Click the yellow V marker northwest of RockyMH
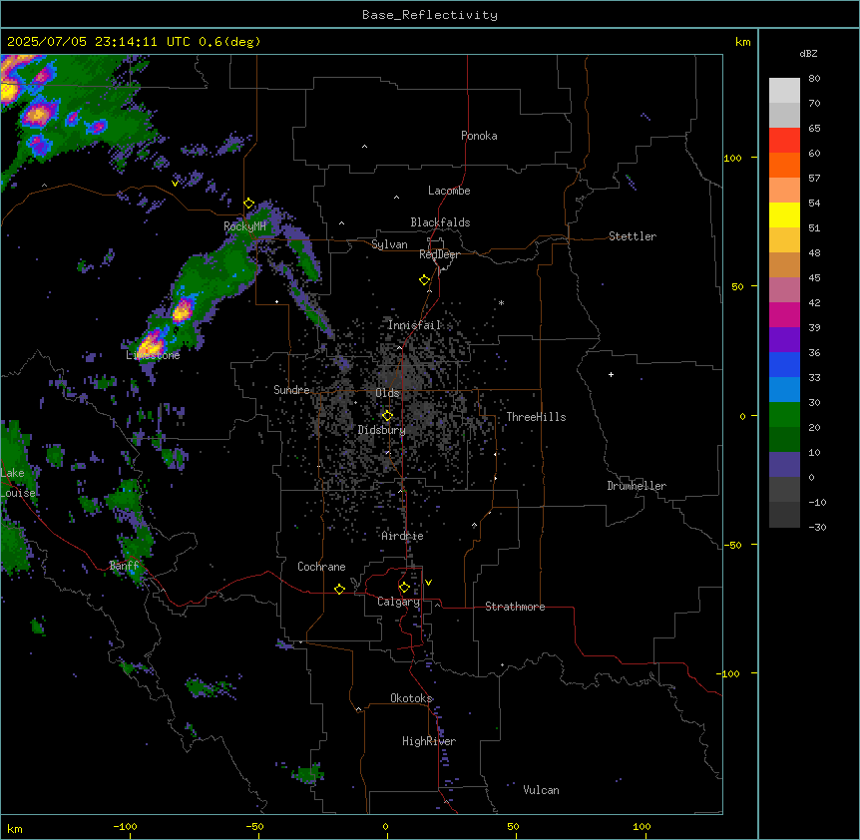 coord(175,184)
